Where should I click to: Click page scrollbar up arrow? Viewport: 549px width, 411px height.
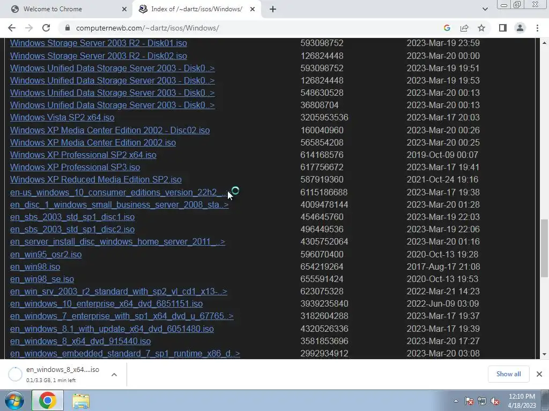click(x=545, y=43)
